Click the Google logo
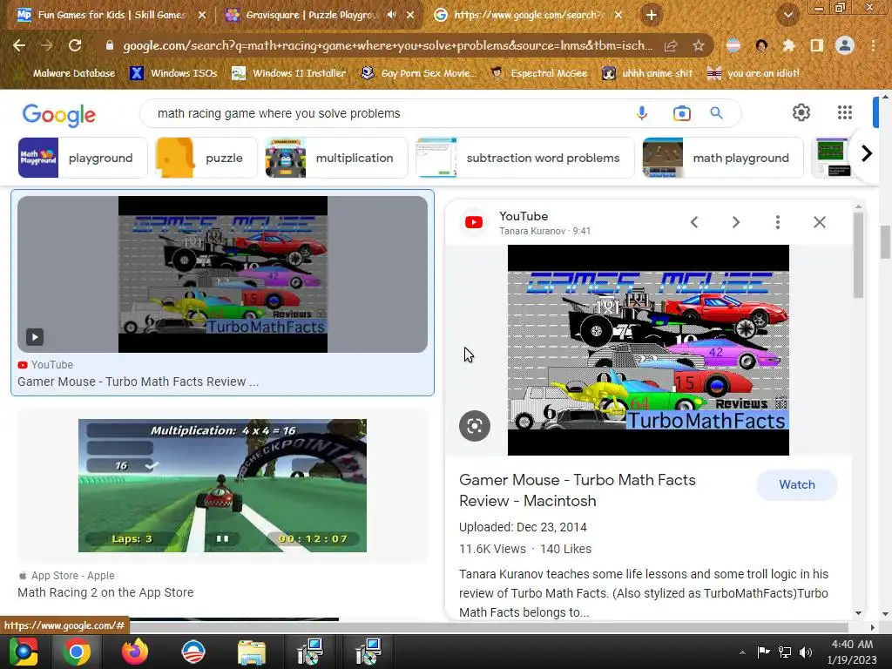892x669 pixels. 58,115
